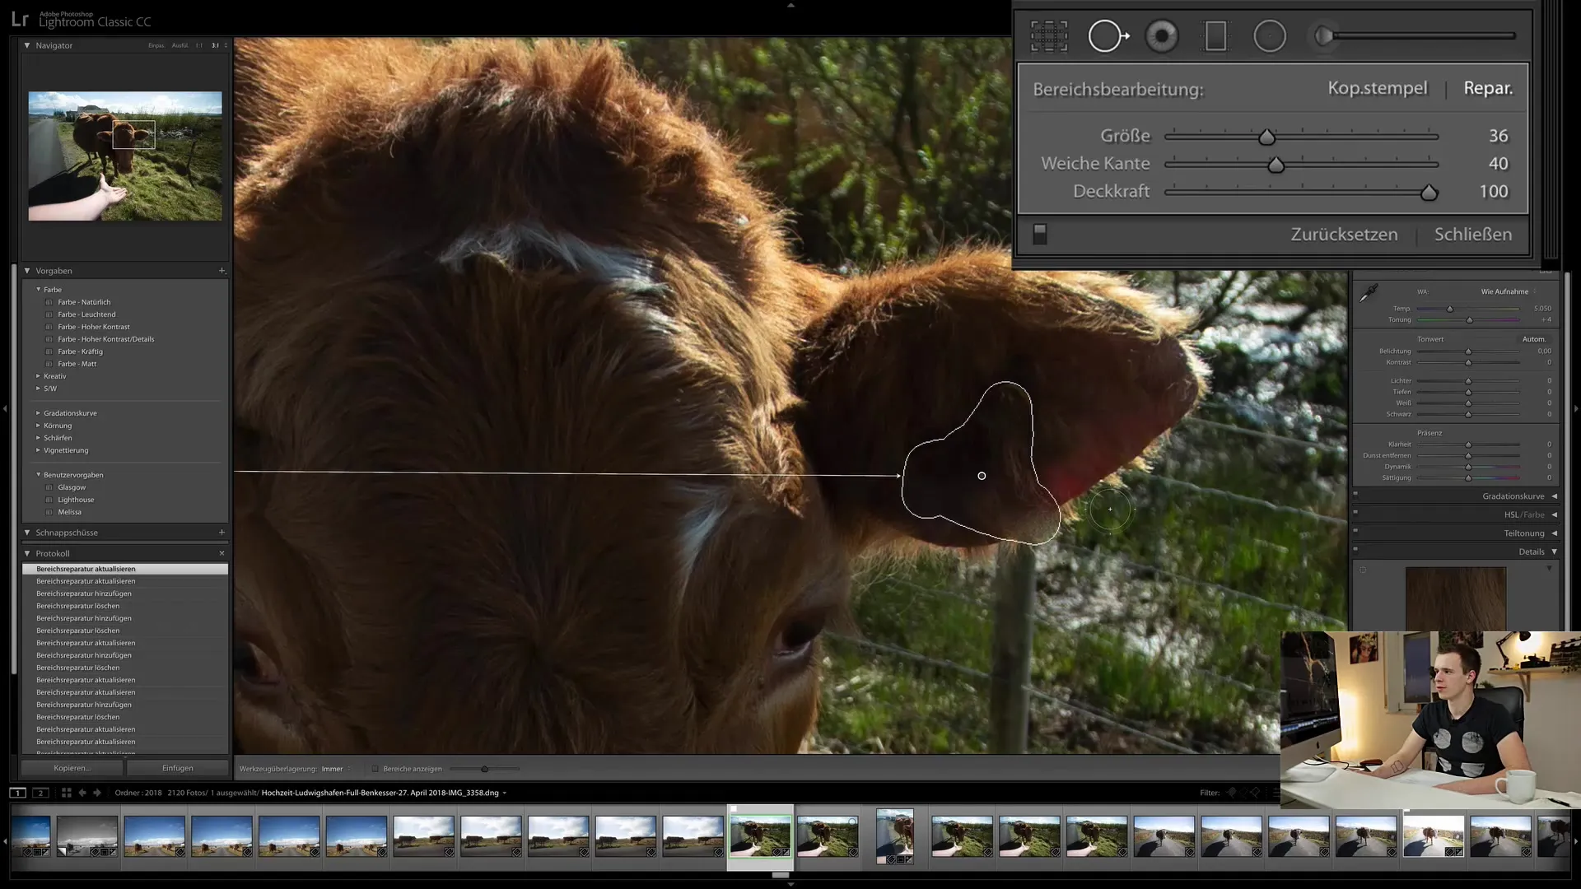
Task: Select the Glasgow user preset
Action: click(72, 487)
